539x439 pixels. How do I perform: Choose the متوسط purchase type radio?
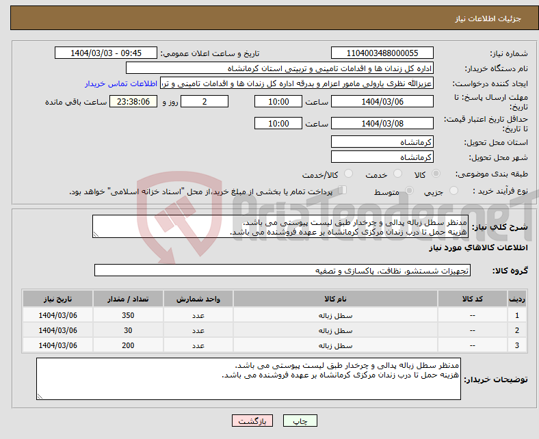coord(410,191)
